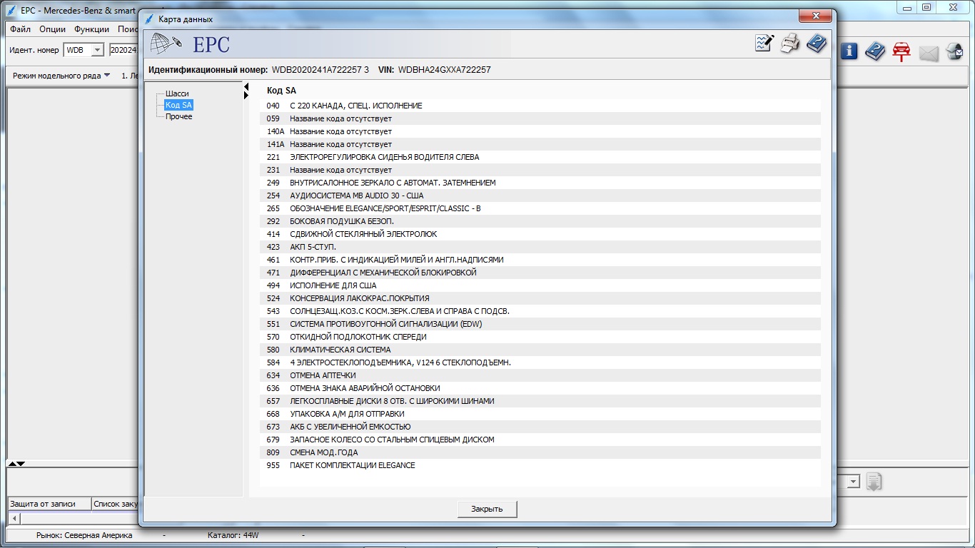The height and width of the screenshot is (548, 975).
Task: Click status bar text Каталог: 44W
Action: coord(233,535)
